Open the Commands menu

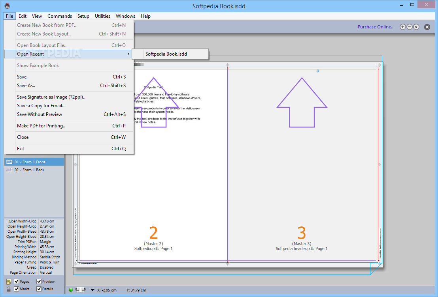60,16
